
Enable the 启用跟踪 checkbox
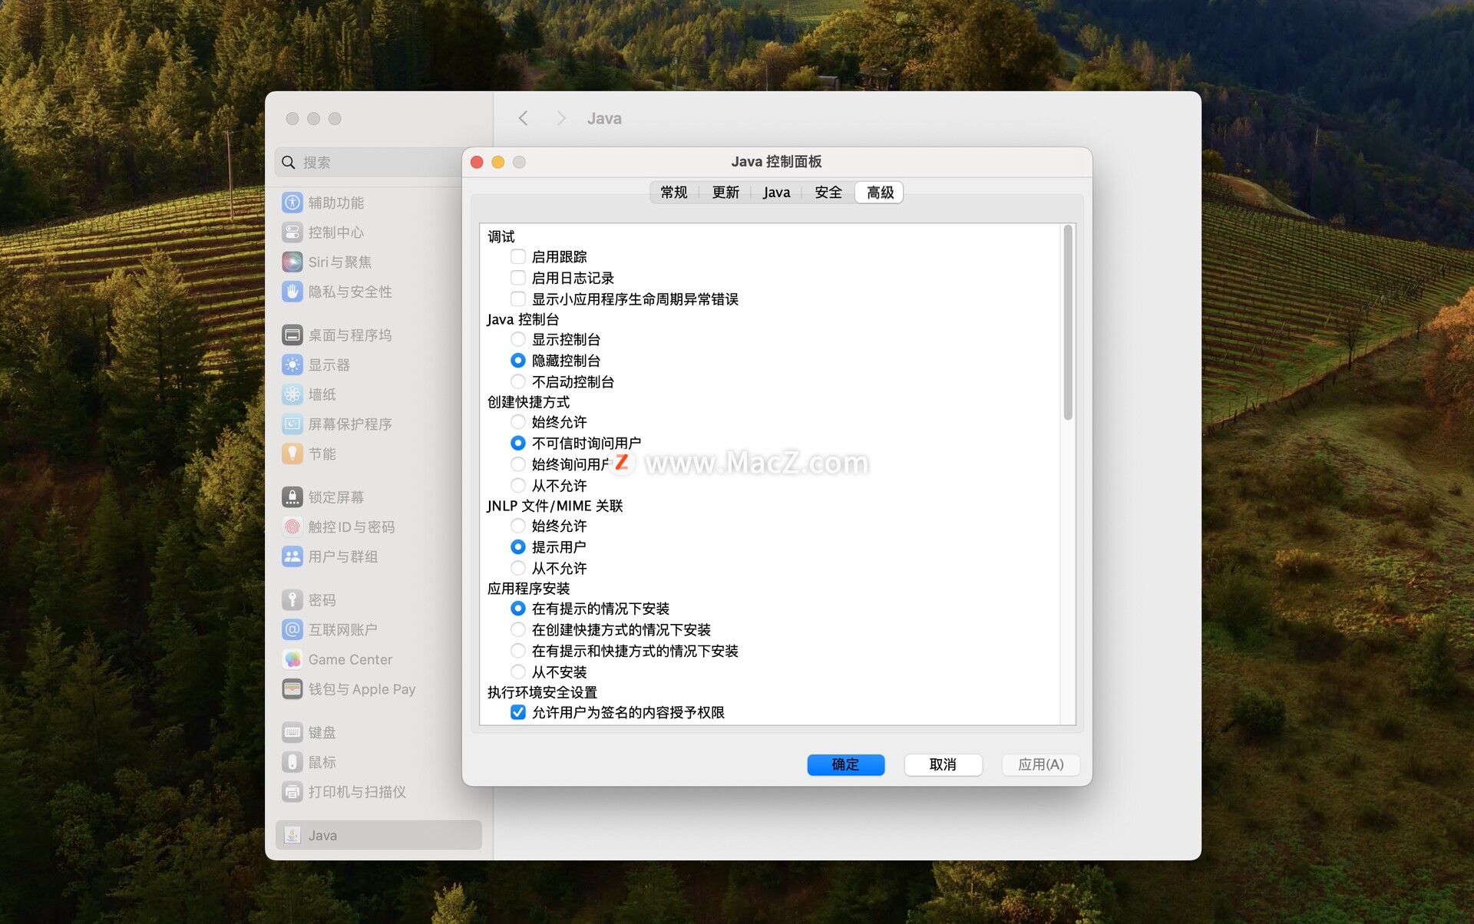[x=518, y=256]
